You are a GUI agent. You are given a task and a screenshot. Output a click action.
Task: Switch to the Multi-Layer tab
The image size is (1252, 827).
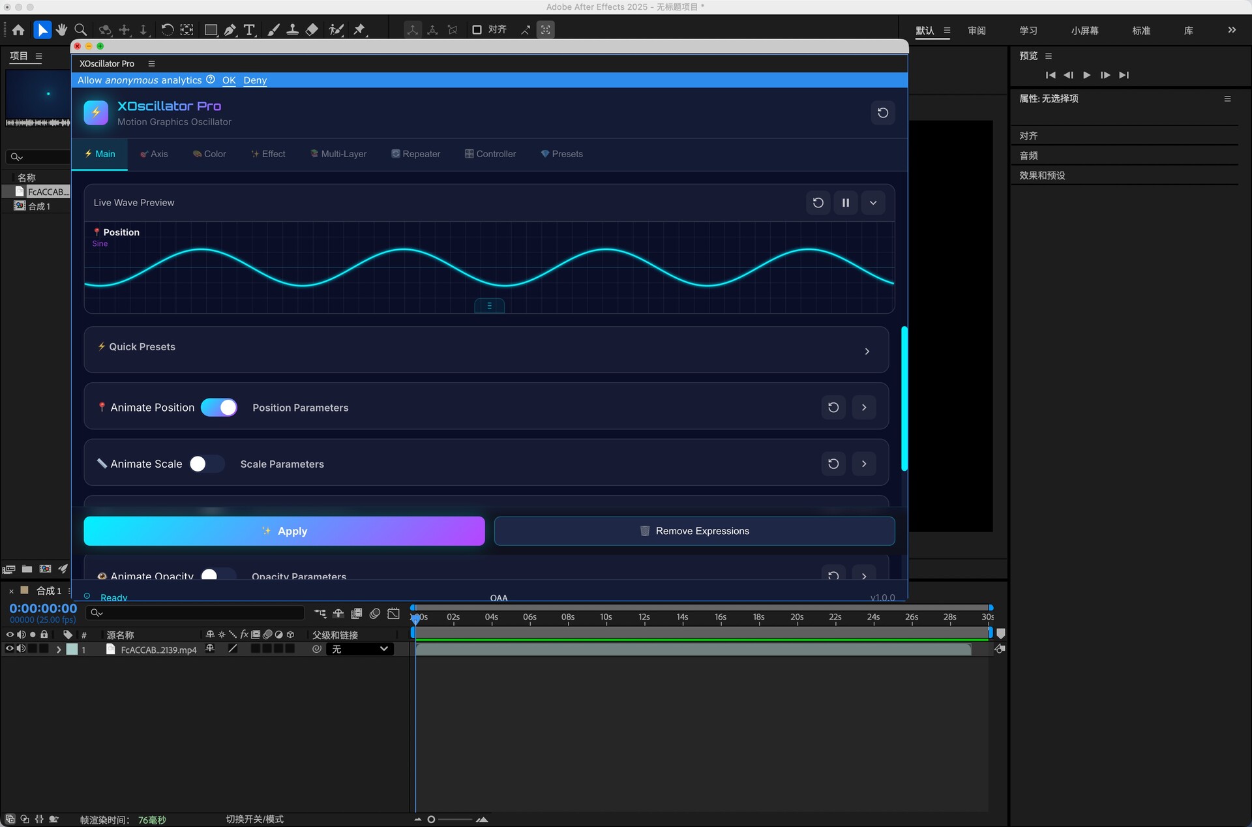338,154
